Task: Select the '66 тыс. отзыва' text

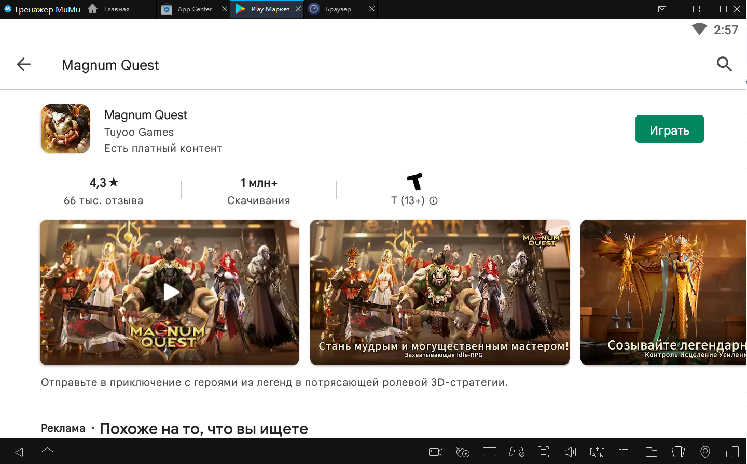Action: [104, 201]
